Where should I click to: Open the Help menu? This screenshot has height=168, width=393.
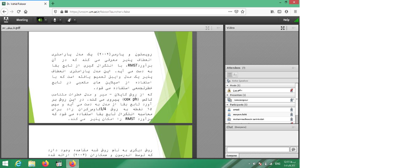coord(286,20)
